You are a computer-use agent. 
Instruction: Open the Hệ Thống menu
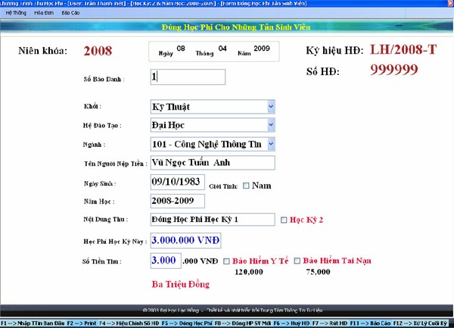click(x=16, y=14)
